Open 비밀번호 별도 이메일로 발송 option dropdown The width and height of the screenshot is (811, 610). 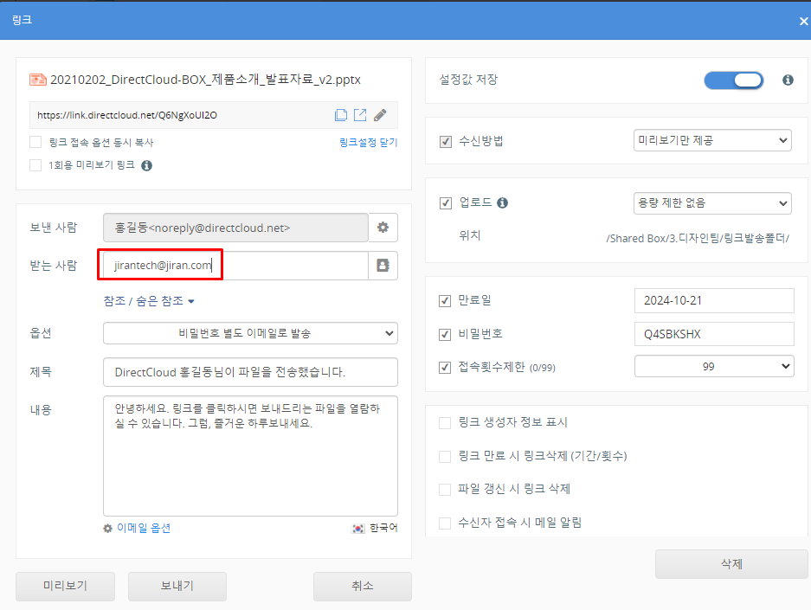(x=250, y=333)
